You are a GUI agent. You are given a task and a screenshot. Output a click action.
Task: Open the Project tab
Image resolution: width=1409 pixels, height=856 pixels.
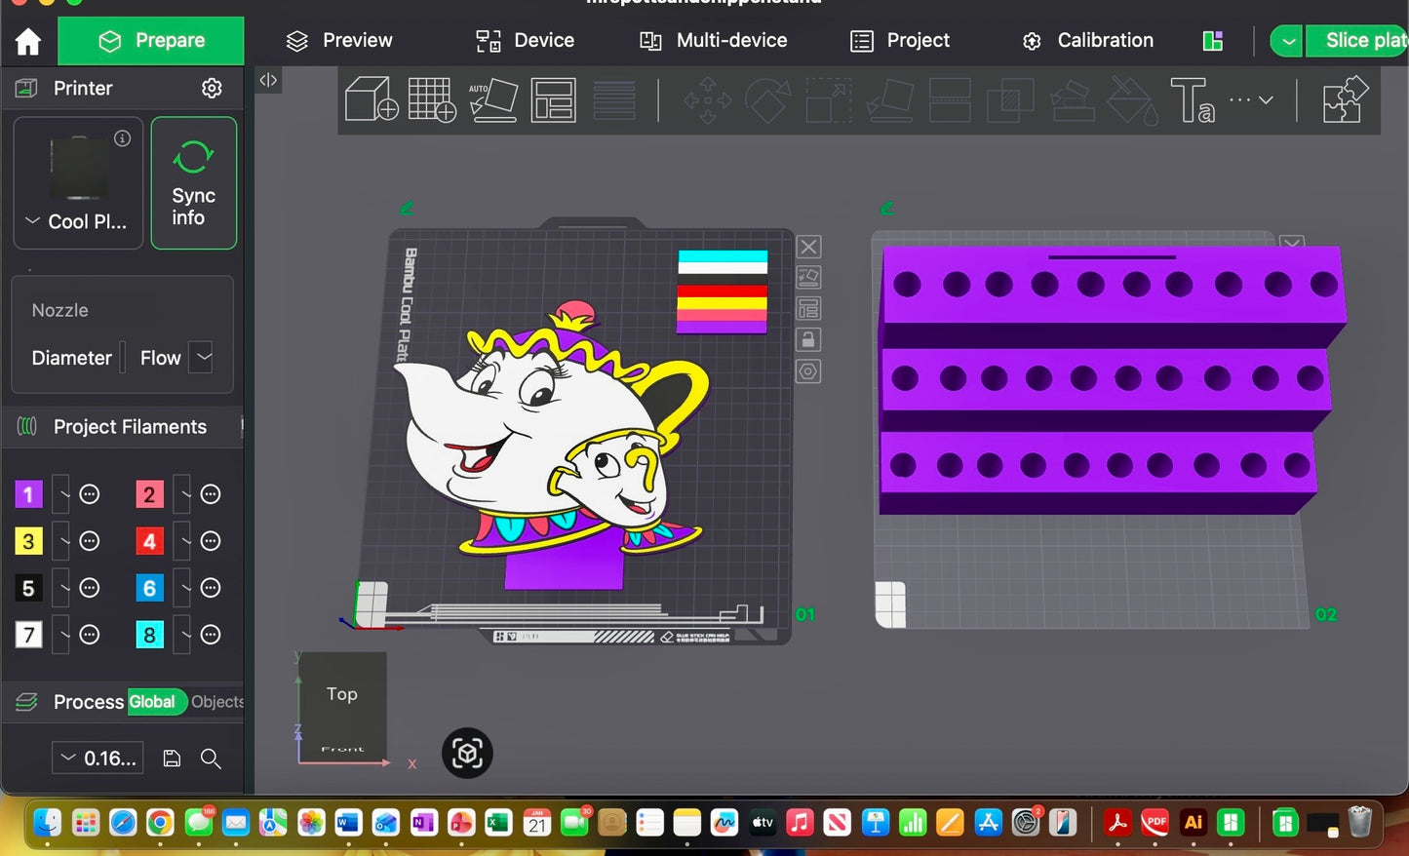tap(900, 41)
